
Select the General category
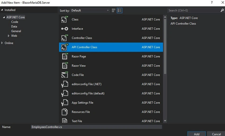(16, 31)
